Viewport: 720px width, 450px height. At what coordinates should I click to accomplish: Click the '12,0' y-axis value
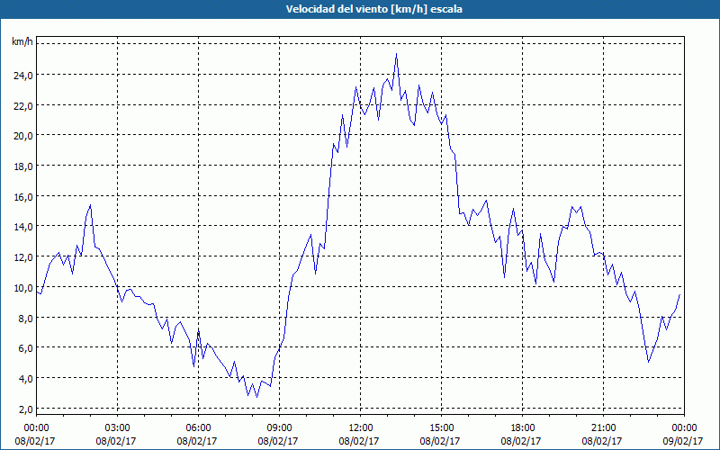click(x=23, y=257)
